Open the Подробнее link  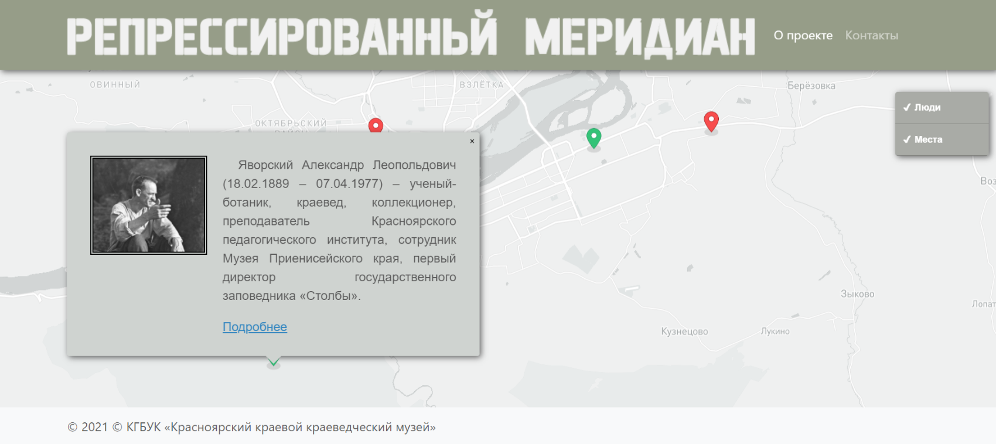pos(255,327)
